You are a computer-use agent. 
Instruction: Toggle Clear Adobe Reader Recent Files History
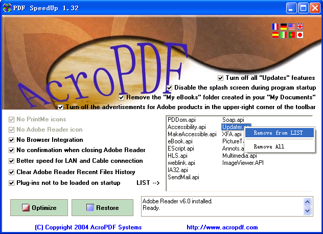coord(12,172)
